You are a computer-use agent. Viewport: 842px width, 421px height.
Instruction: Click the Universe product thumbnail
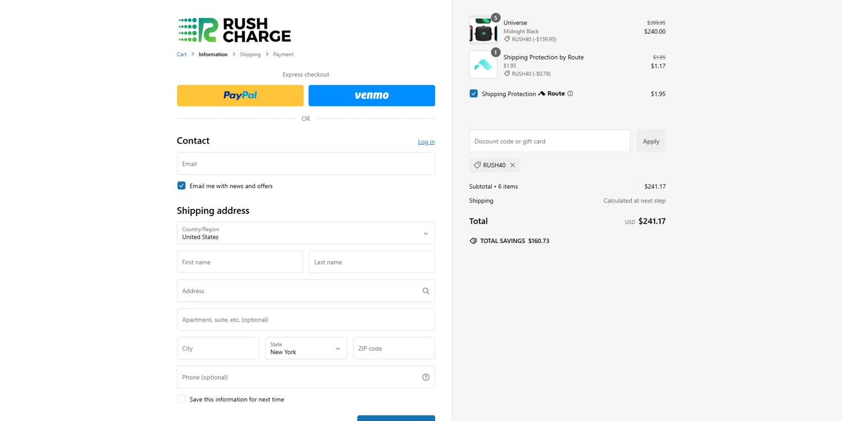coord(483,30)
